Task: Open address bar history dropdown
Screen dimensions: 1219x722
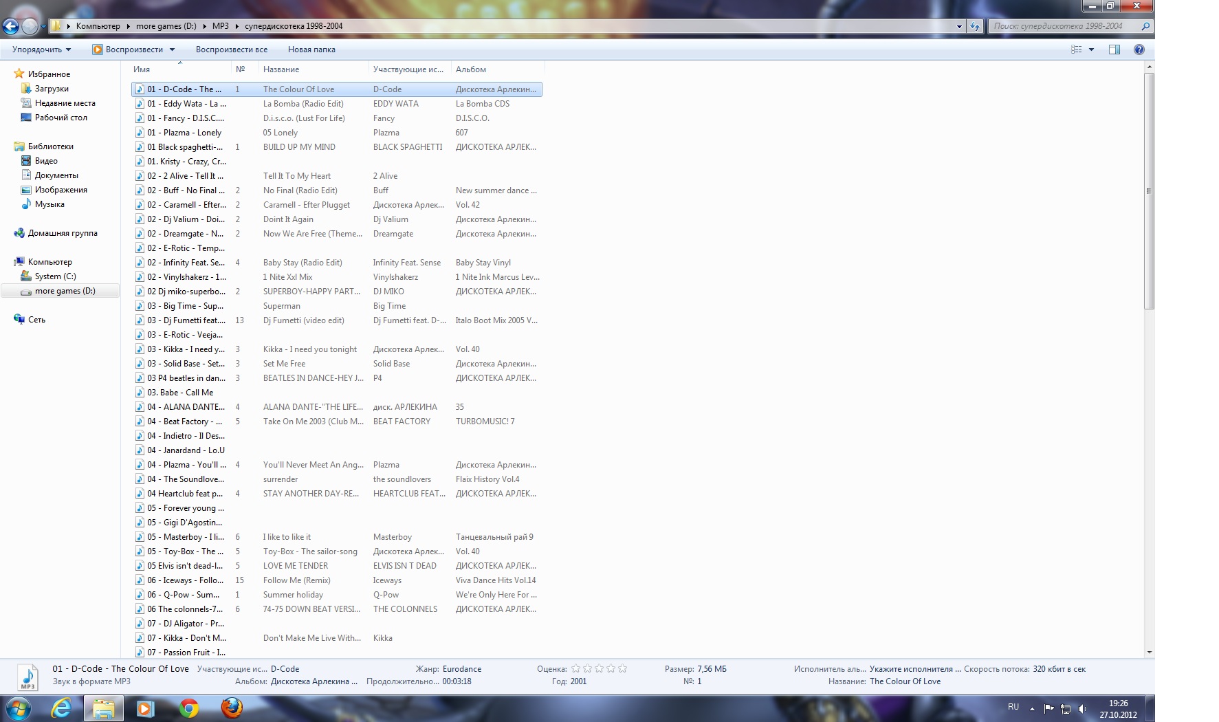Action: [959, 26]
